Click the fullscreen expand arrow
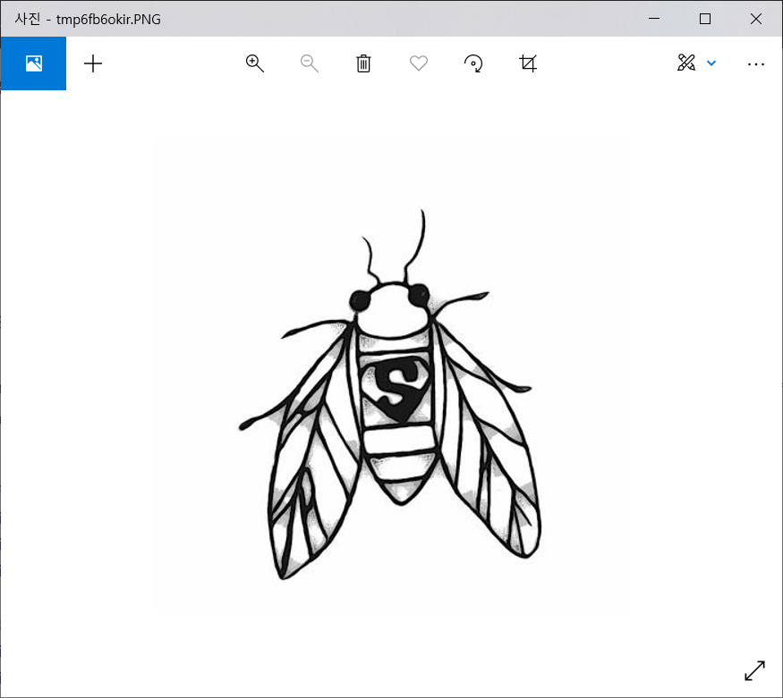 (755, 670)
